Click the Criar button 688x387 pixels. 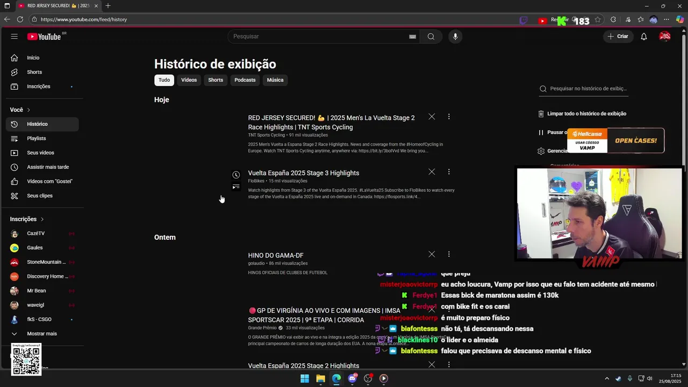[x=618, y=37]
